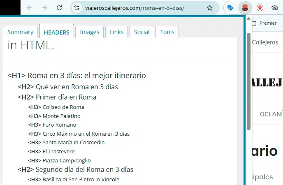Switch to the Social tab

coord(141,32)
